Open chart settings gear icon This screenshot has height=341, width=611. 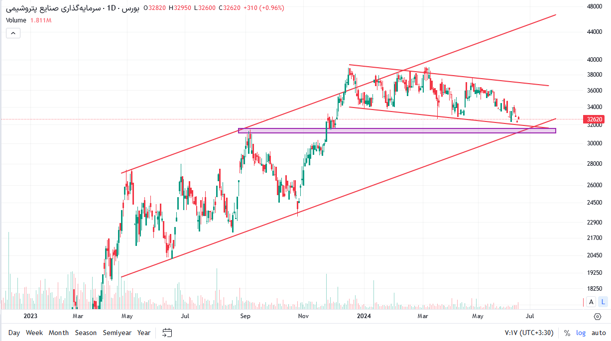point(597,316)
